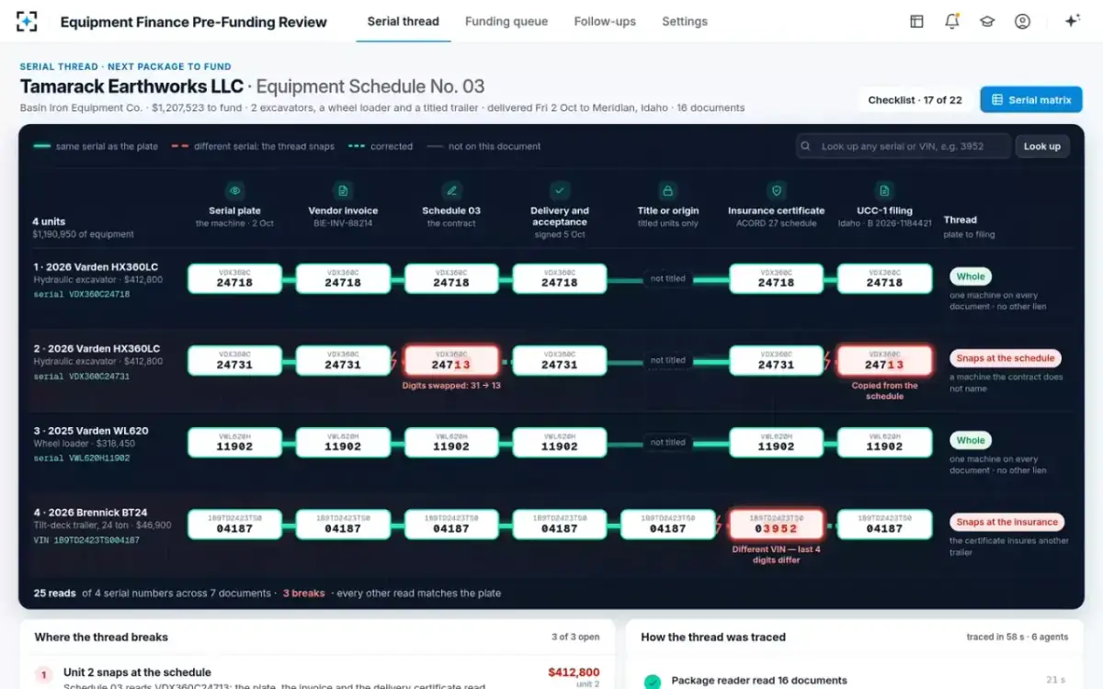
Task: Click green check beside Package reader row
Action: click(x=652, y=681)
